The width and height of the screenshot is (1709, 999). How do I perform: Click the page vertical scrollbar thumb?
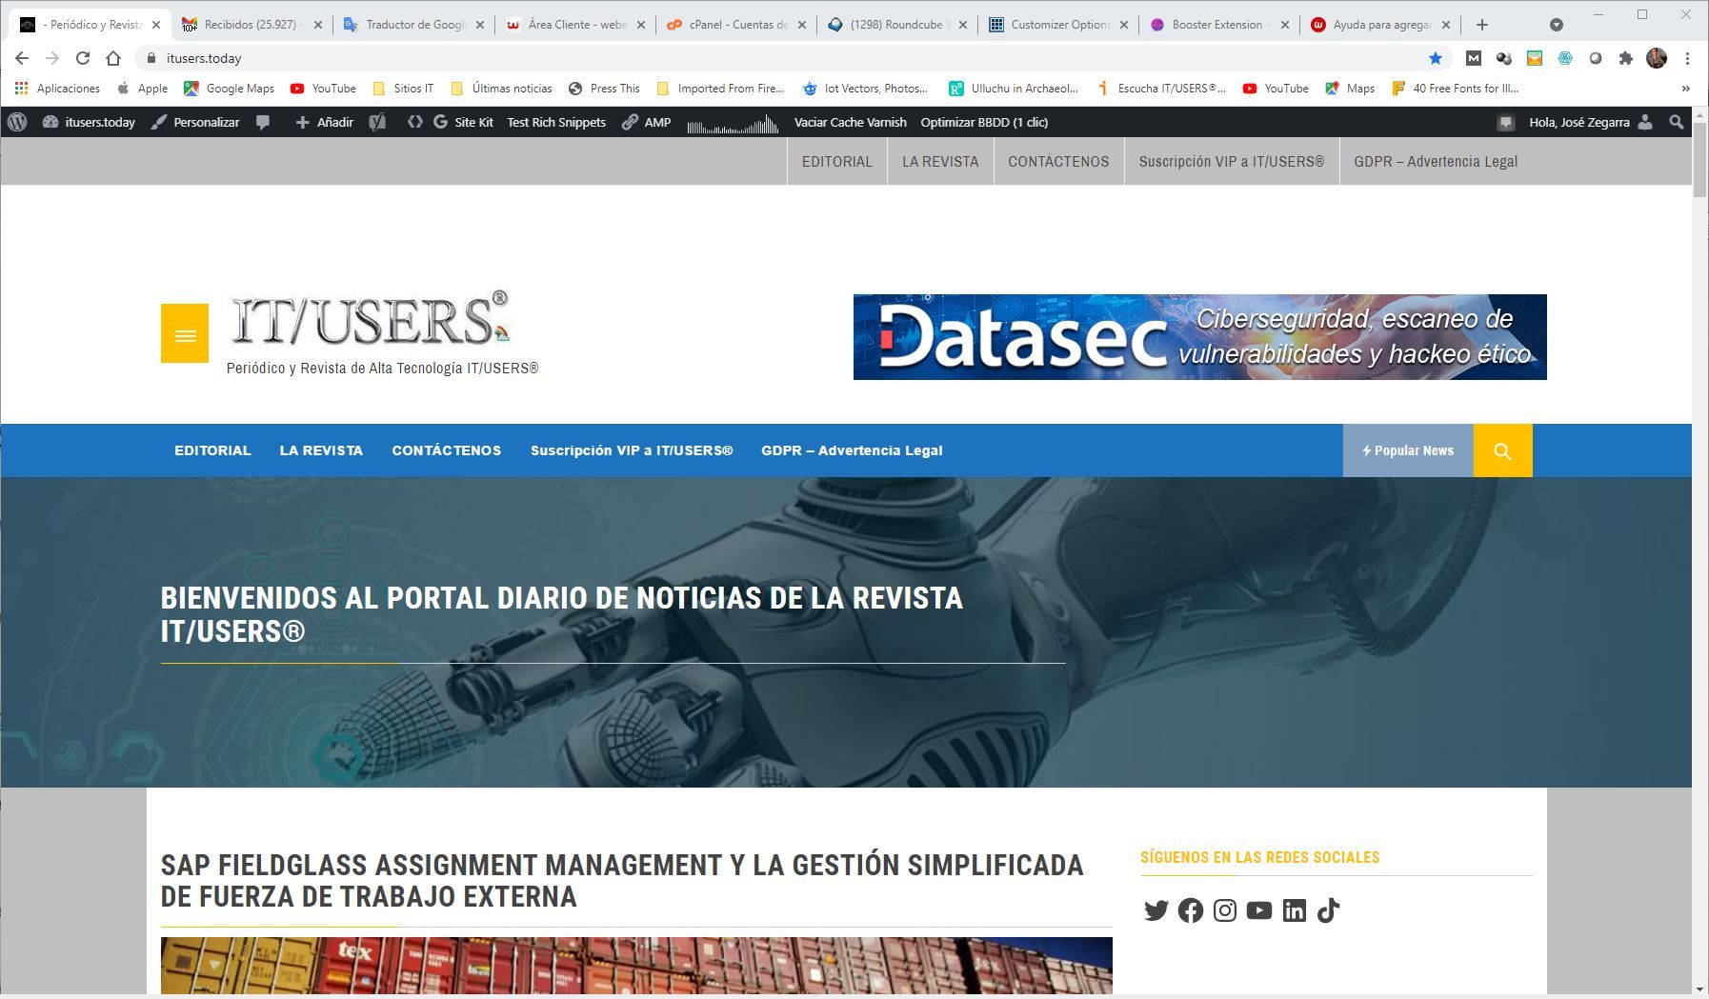point(1700,159)
